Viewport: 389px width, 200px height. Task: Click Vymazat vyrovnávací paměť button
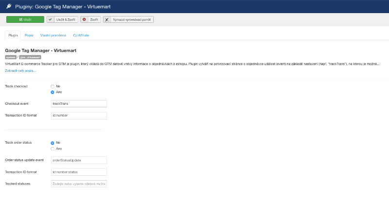128,19
